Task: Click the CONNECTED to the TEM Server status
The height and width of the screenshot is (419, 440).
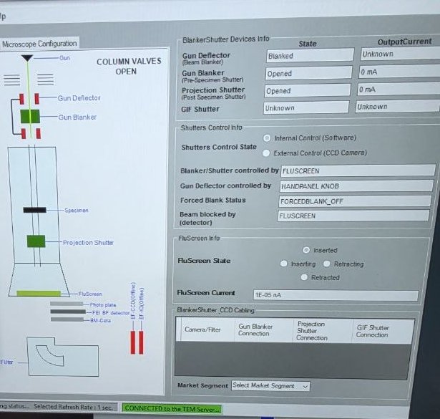Action: click(172, 408)
